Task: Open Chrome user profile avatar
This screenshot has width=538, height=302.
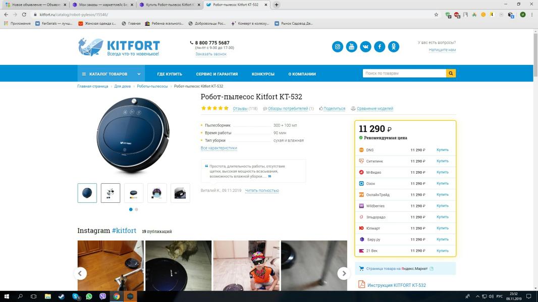Action: (x=522, y=15)
